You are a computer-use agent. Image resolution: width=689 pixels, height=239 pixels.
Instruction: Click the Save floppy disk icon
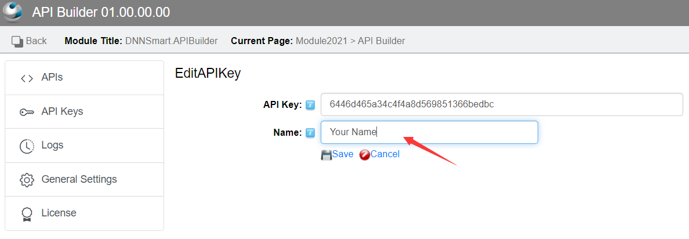click(327, 155)
